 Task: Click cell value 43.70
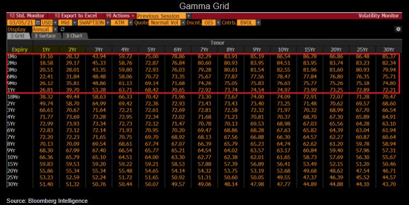click(x=389, y=185)
